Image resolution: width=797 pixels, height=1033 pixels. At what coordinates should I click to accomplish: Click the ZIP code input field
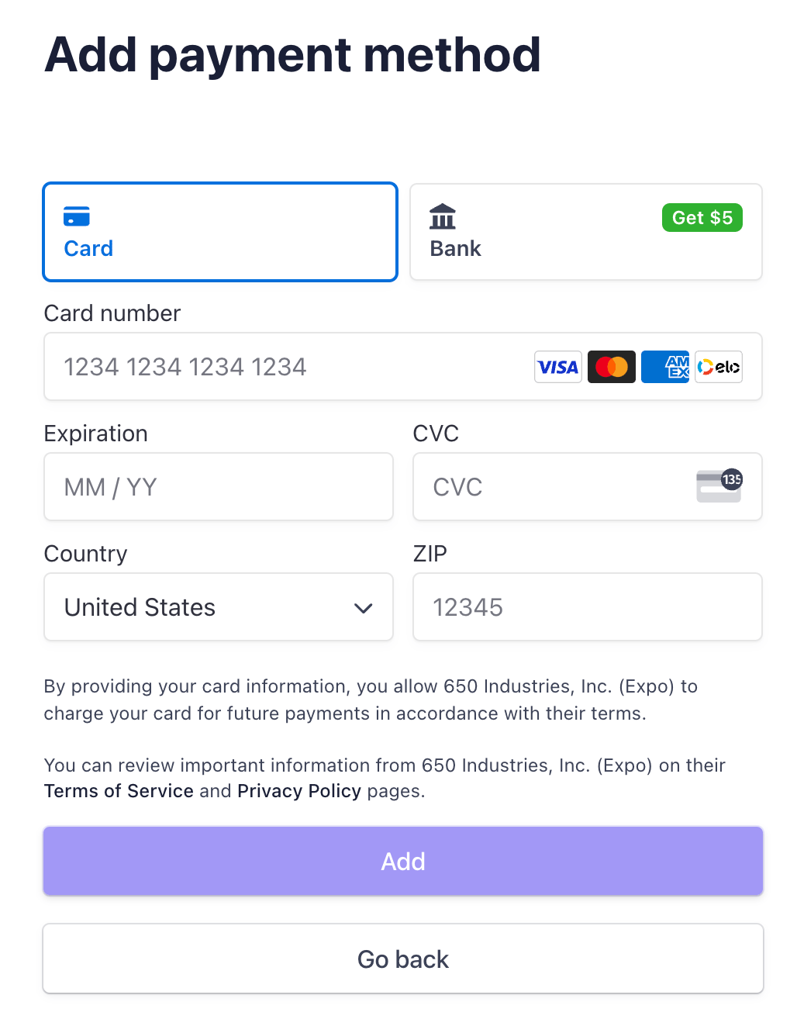[x=587, y=607]
